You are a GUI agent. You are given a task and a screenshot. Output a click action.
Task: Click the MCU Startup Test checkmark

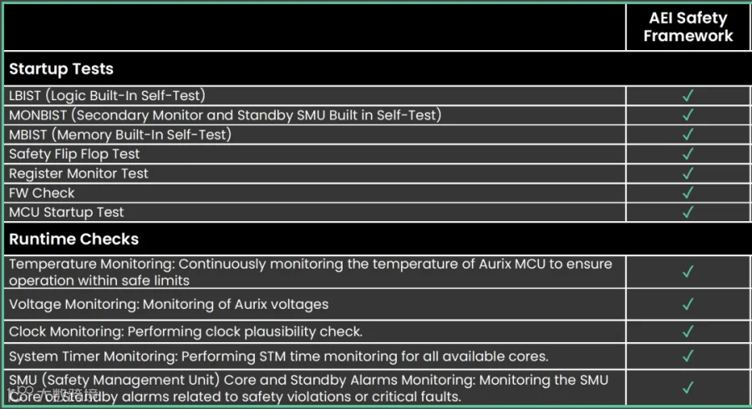[x=688, y=212]
